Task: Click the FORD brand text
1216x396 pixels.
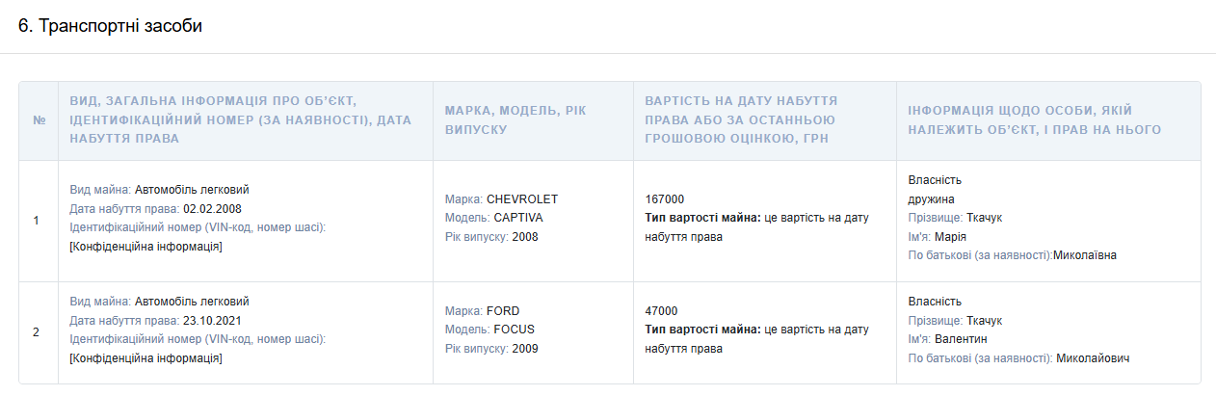Action: (503, 311)
